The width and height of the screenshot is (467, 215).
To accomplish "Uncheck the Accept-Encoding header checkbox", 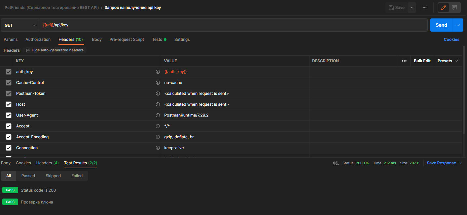I will tap(9, 137).
